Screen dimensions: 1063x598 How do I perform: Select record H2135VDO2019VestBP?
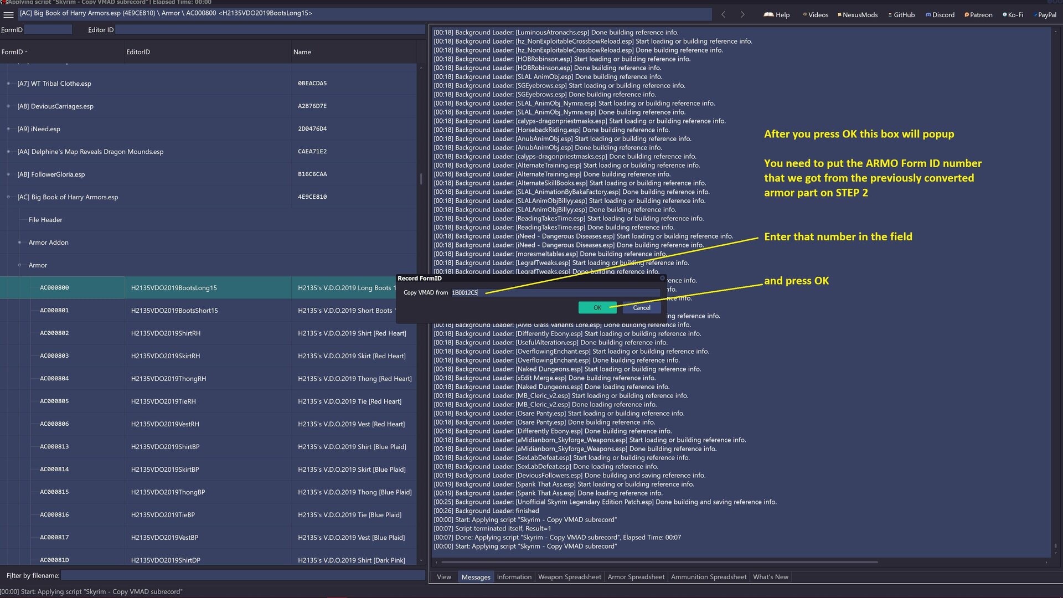[x=208, y=538]
